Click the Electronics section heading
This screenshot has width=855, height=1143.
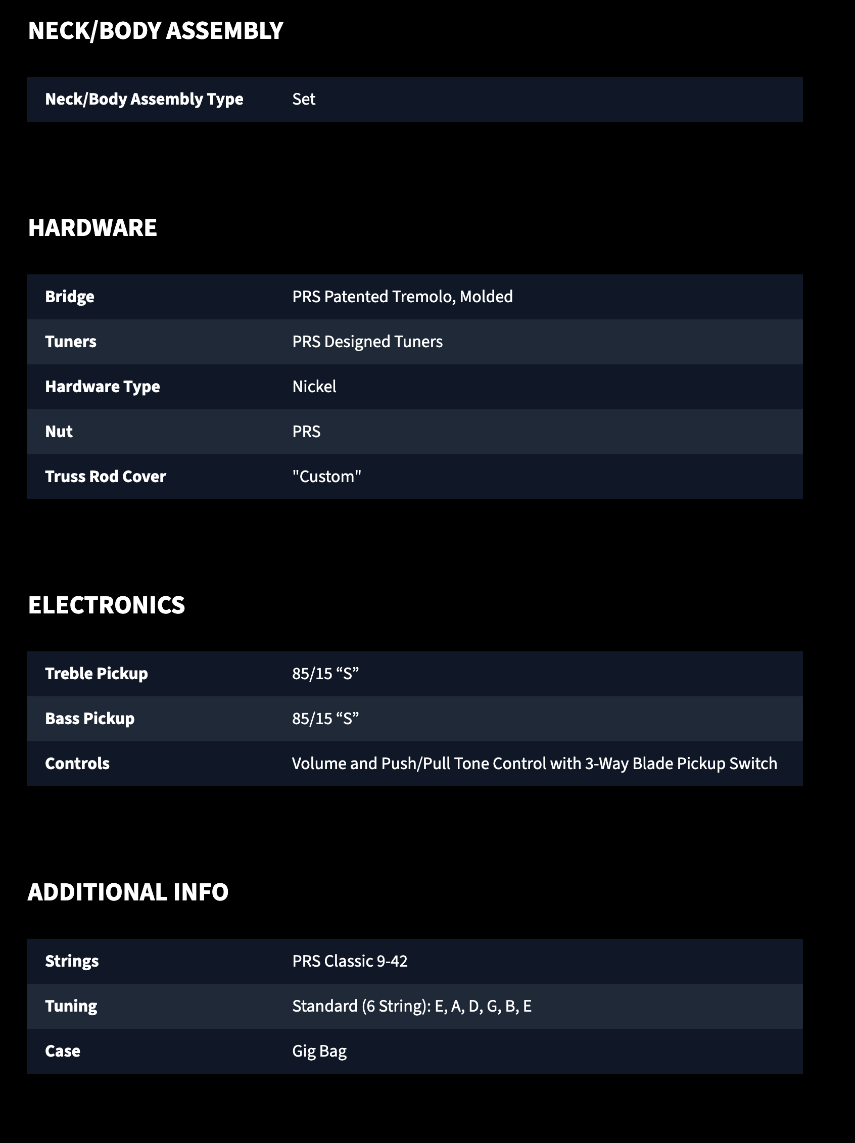tap(107, 605)
